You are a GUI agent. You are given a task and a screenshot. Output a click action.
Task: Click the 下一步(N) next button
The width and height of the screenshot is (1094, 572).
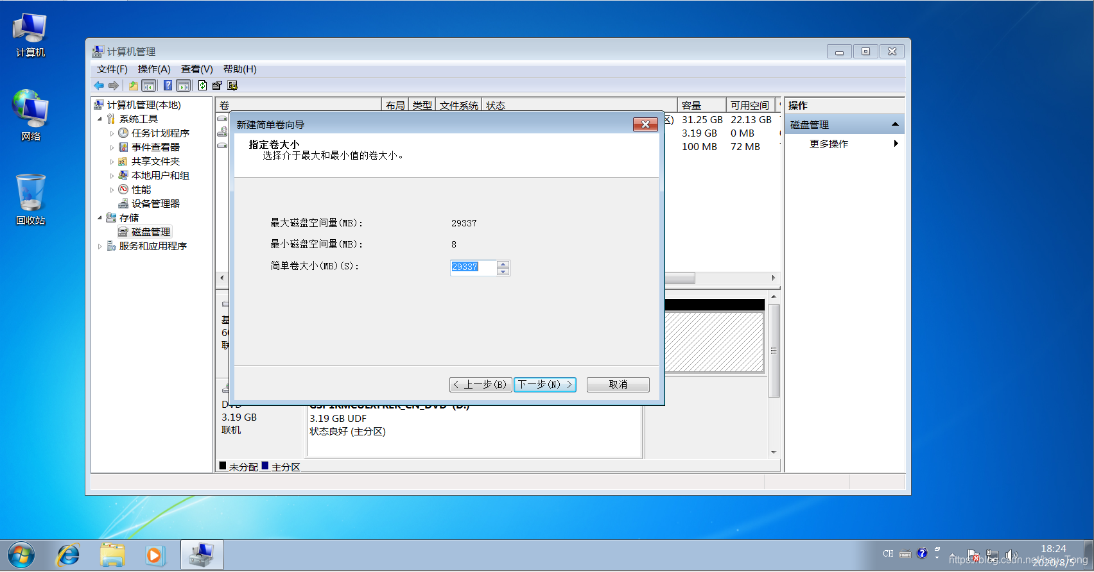point(544,385)
